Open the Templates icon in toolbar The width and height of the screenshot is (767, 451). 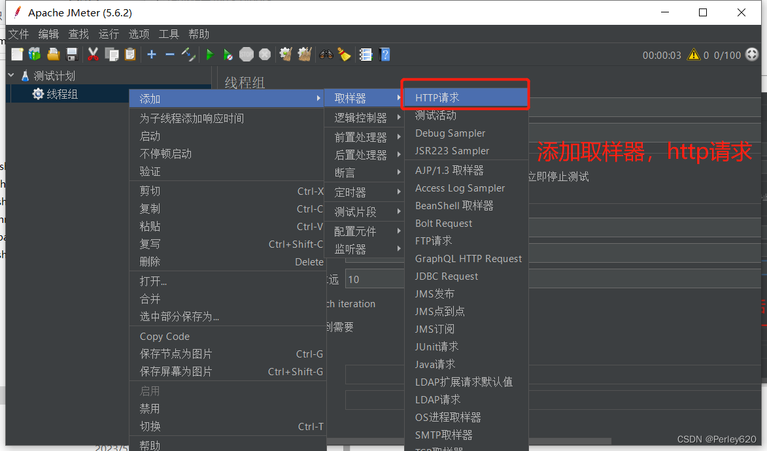point(35,54)
